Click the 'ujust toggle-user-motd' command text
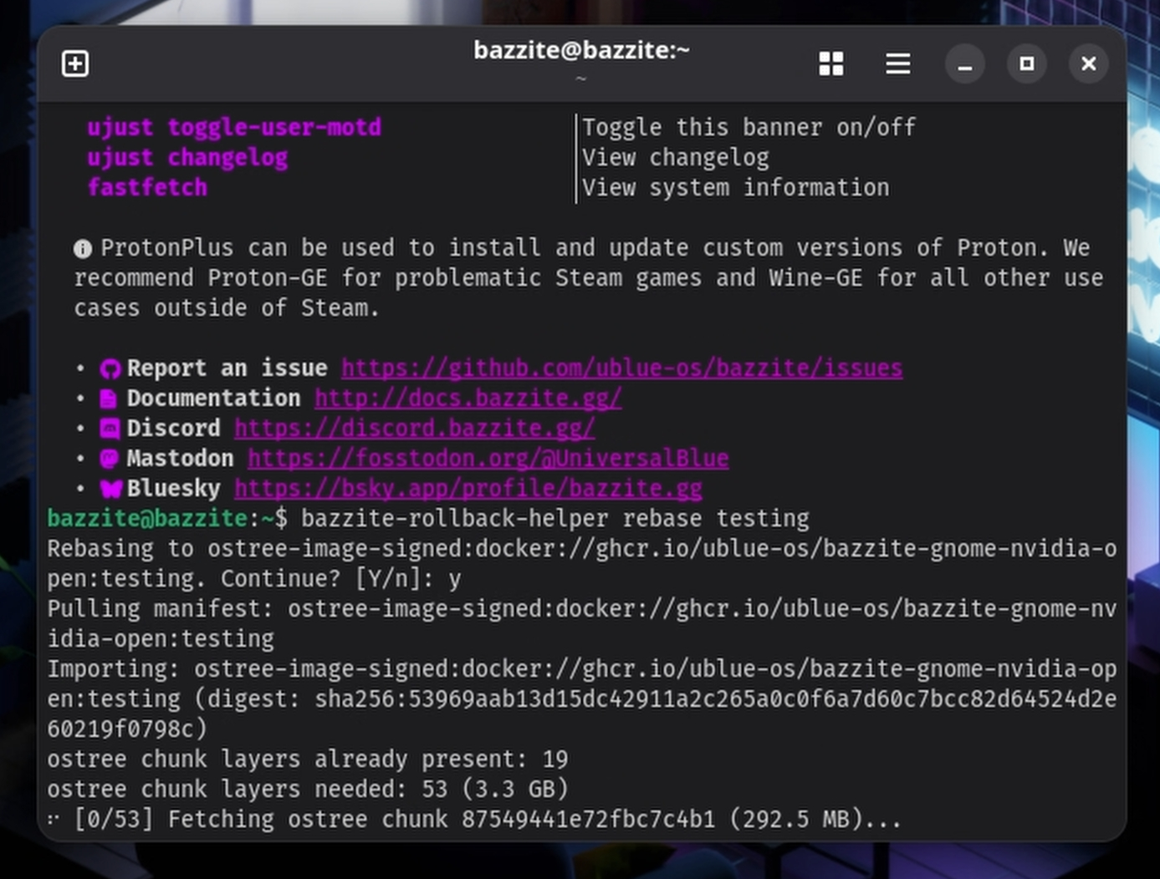 (x=234, y=128)
